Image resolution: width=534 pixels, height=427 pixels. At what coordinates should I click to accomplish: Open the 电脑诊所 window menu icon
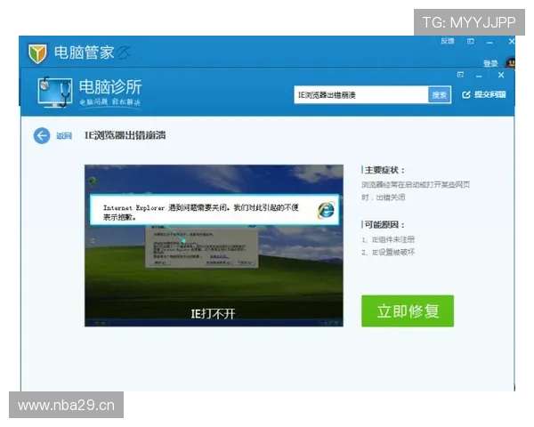460,75
